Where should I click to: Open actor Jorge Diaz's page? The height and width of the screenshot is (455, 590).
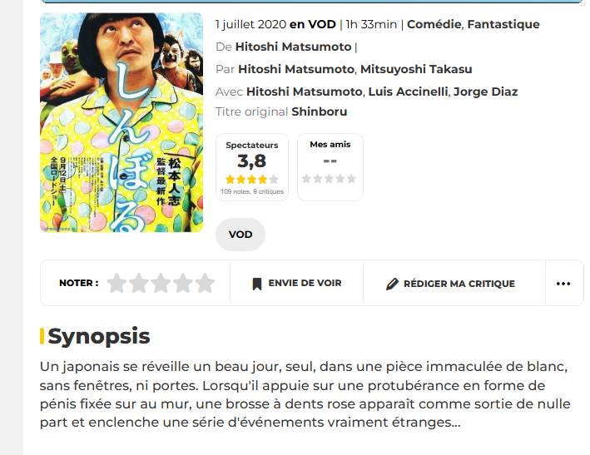pyautogui.click(x=483, y=91)
